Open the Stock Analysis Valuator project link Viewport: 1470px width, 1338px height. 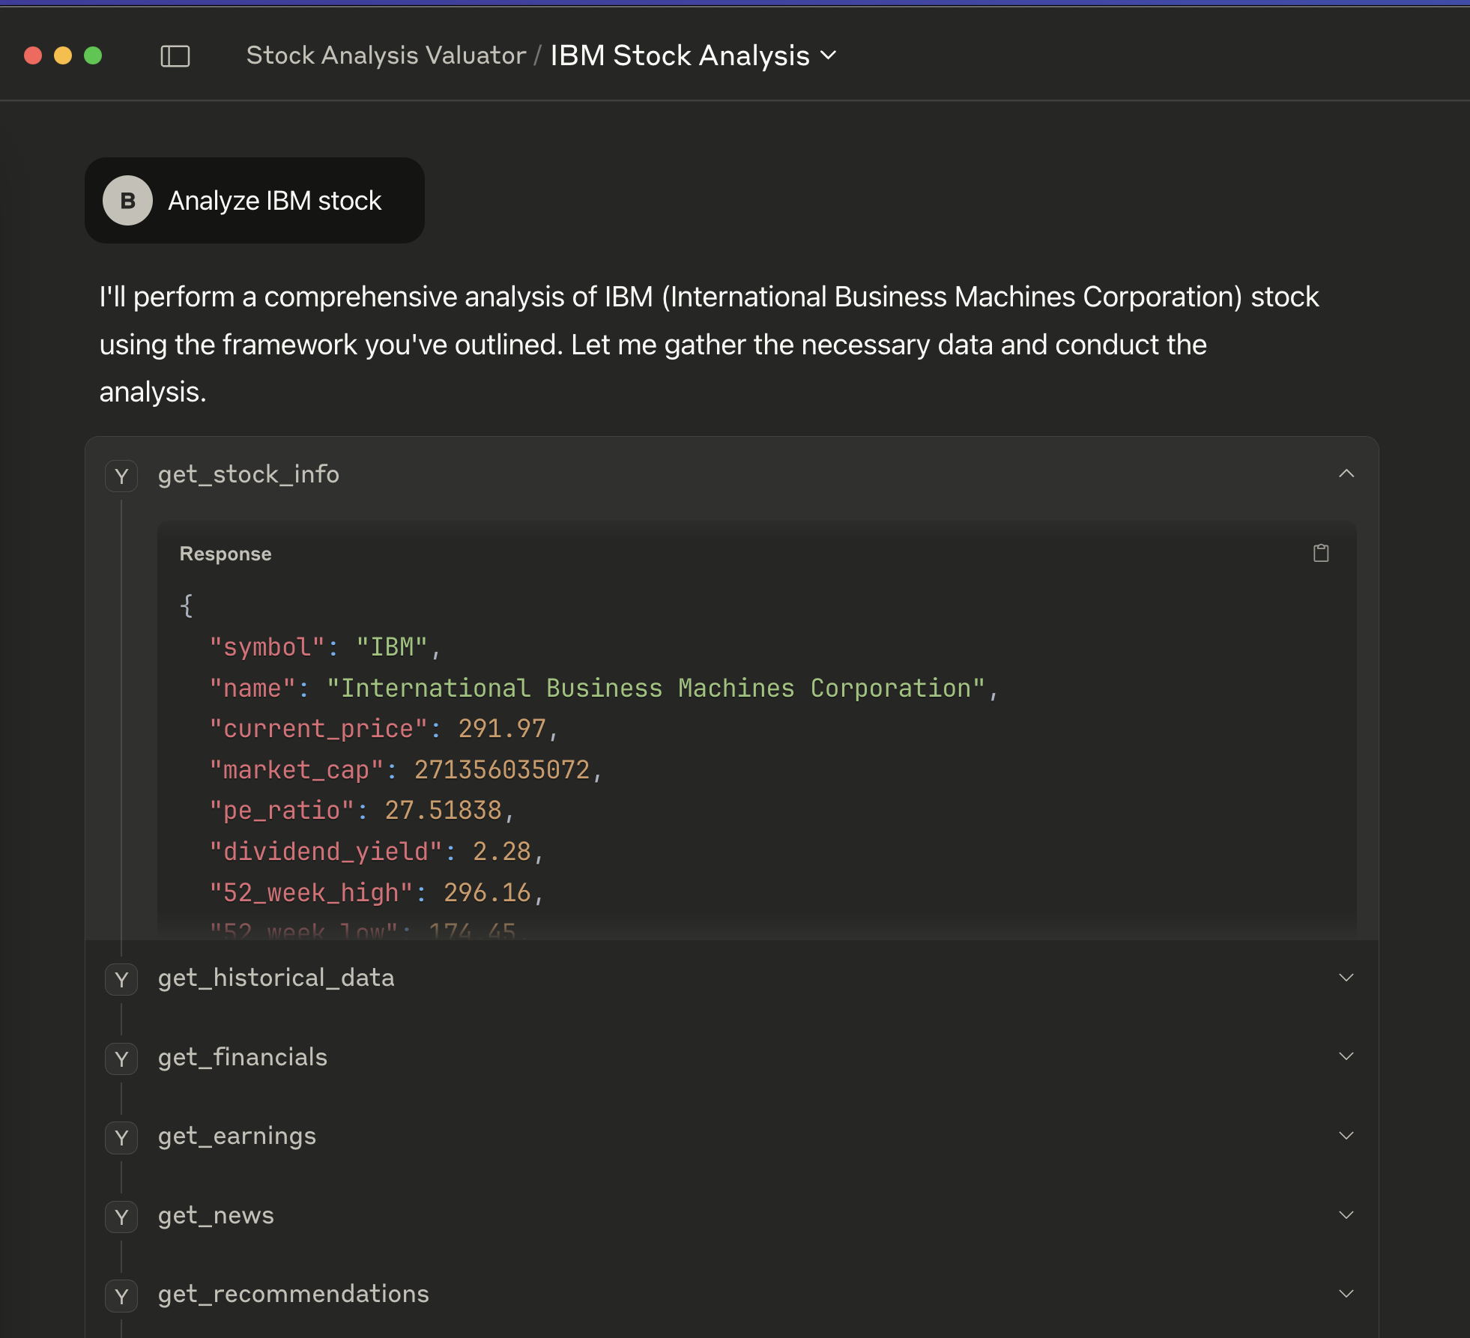(386, 55)
